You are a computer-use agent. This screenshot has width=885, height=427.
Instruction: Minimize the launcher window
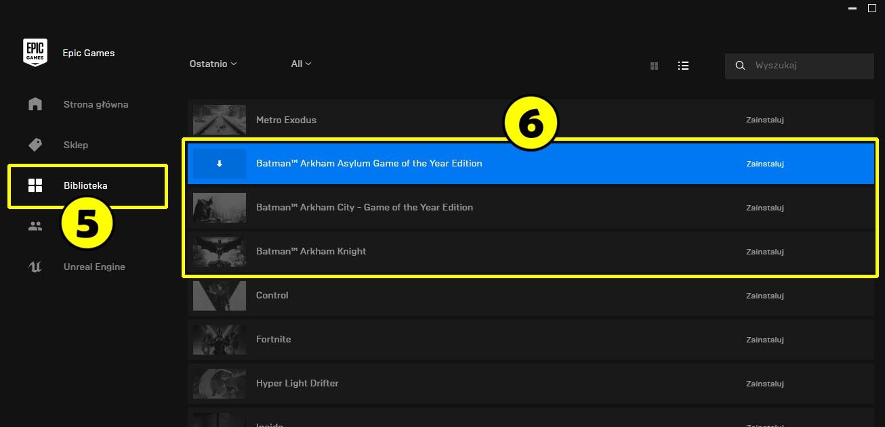(x=852, y=8)
